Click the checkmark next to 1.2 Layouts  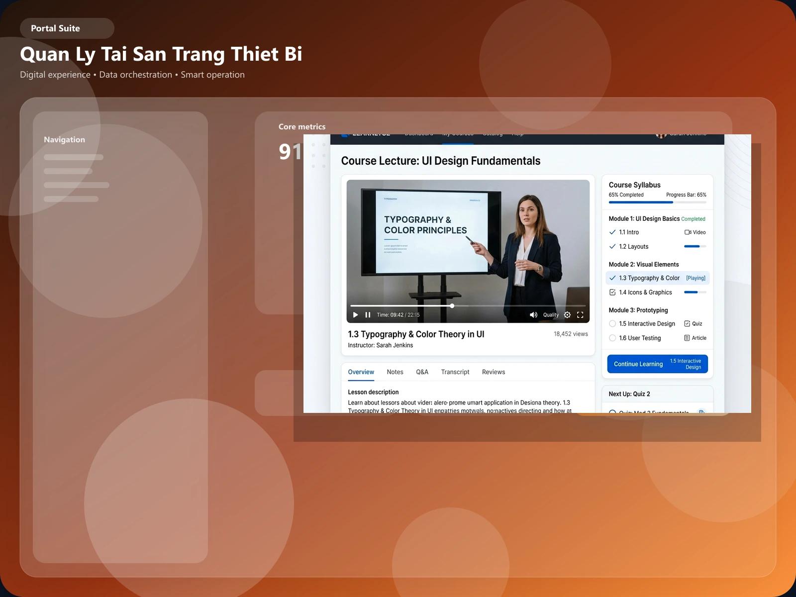point(612,247)
